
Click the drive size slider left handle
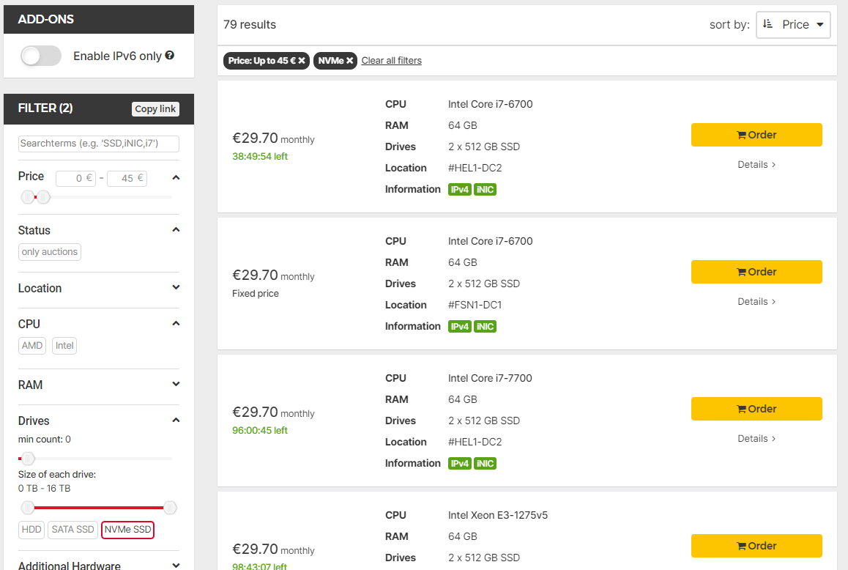[x=28, y=508]
